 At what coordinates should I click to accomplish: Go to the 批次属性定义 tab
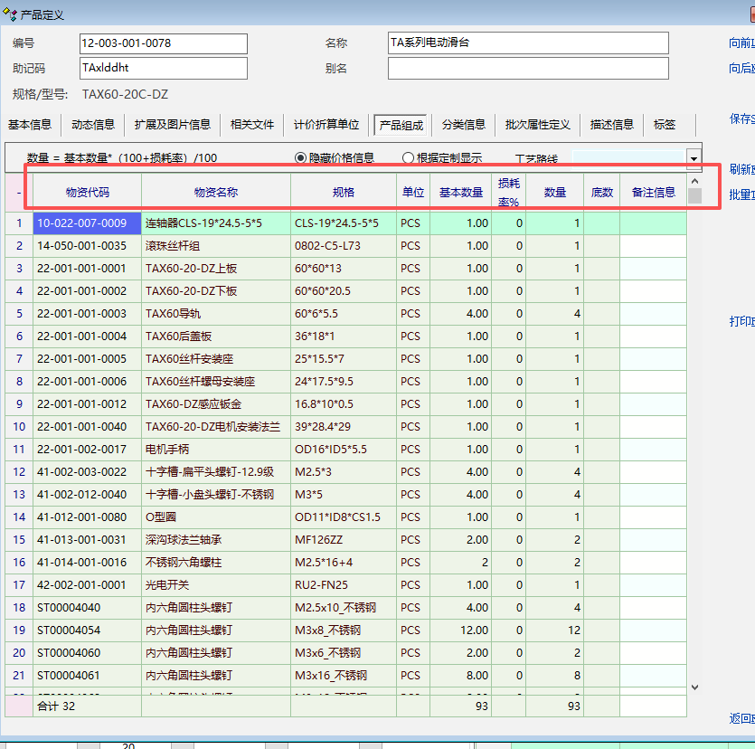(x=537, y=125)
